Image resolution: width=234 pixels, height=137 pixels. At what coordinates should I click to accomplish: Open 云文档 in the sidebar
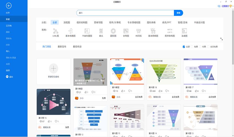tap(9, 25)
